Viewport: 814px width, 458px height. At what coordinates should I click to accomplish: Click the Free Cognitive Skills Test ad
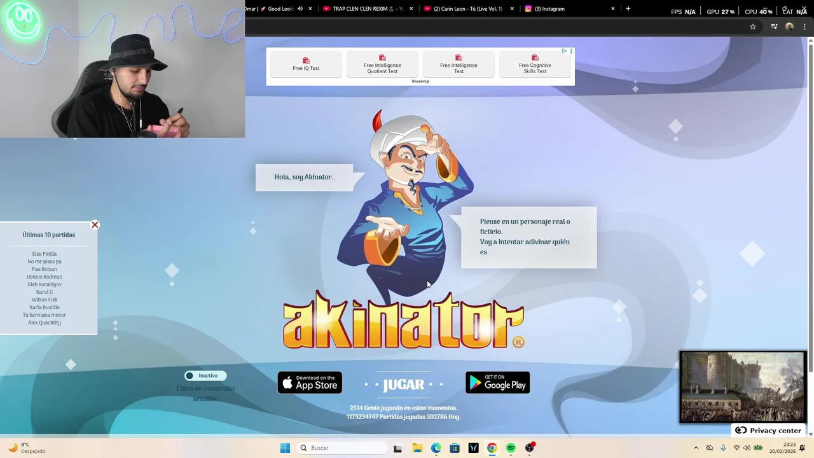(x=535, y=64)
